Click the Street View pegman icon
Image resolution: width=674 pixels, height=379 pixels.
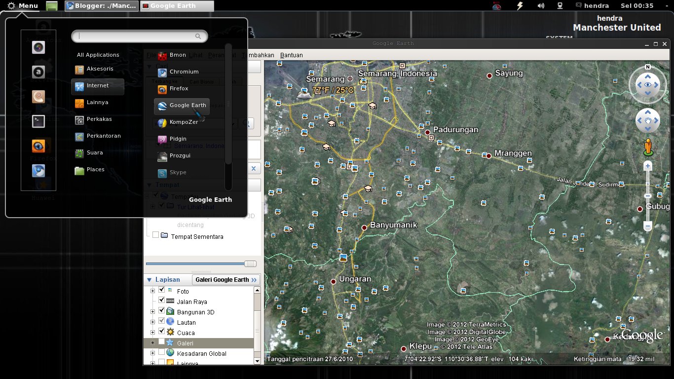click(x=648, y=148)
